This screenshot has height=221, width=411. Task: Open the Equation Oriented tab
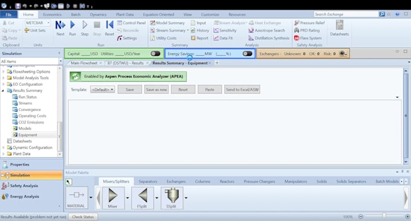pyautogui.click(x=158, y=14)
